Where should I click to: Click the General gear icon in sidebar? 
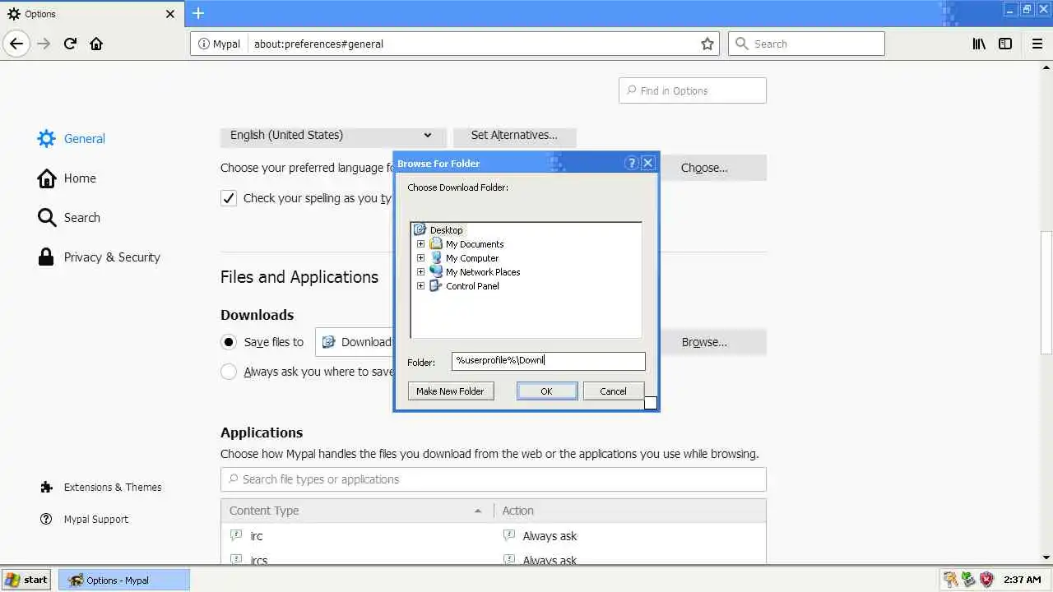coord(46,138)
